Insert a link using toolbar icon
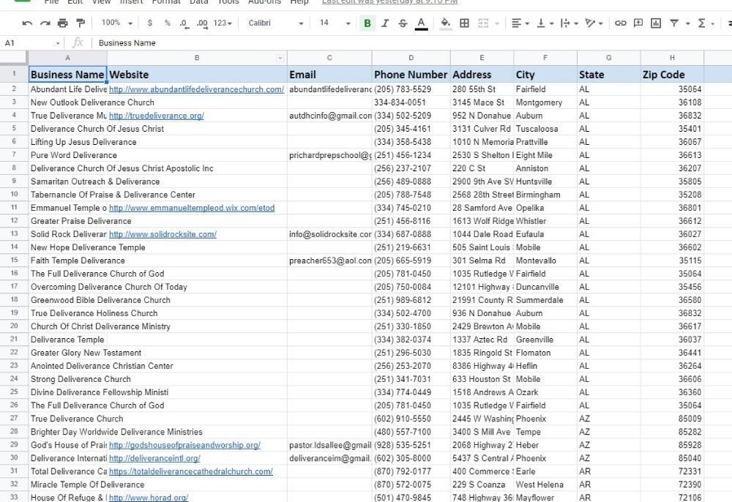This screenshot has height=502, width=732. coord(620,23)
